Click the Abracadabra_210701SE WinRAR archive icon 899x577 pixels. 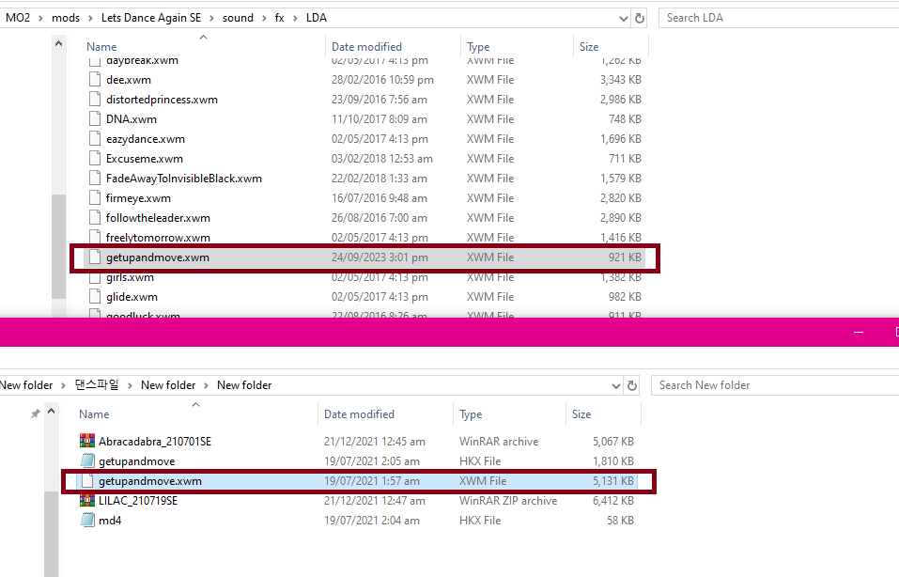87,441
